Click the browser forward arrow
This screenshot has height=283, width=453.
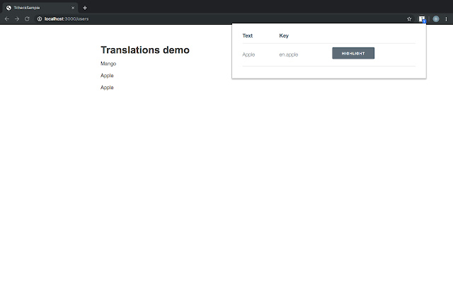click(17, 19)
